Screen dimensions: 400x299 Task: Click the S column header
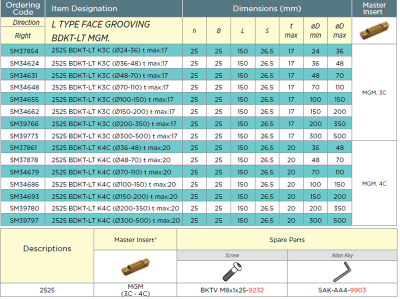tap(267, 31)
